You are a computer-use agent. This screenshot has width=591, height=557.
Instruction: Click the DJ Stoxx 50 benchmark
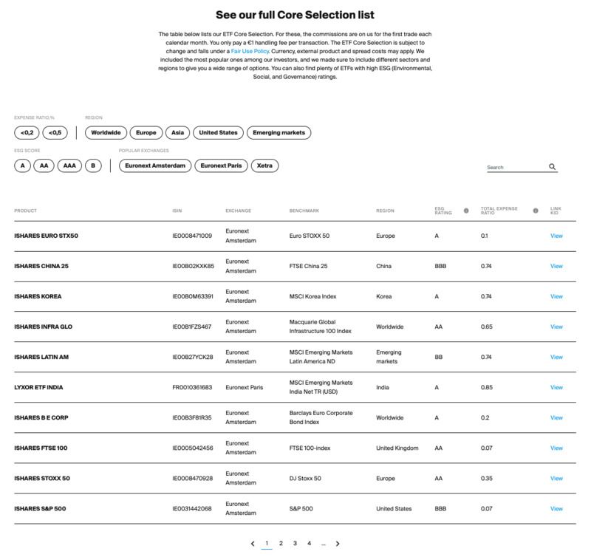[x=305, y=478]
